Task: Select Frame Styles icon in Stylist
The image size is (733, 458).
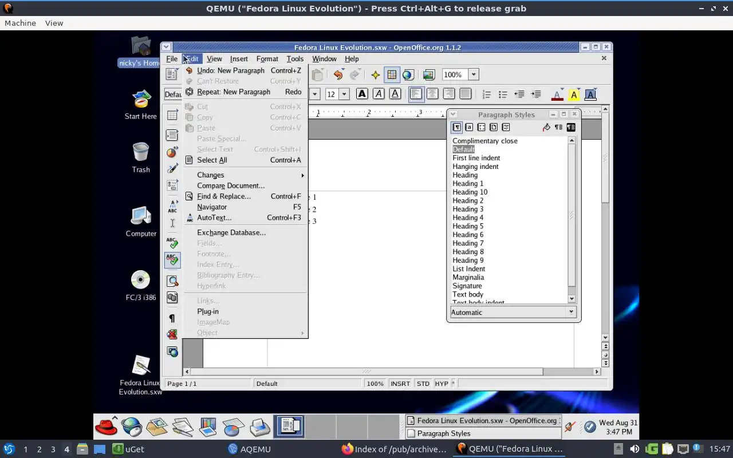Action: point(481,127)
